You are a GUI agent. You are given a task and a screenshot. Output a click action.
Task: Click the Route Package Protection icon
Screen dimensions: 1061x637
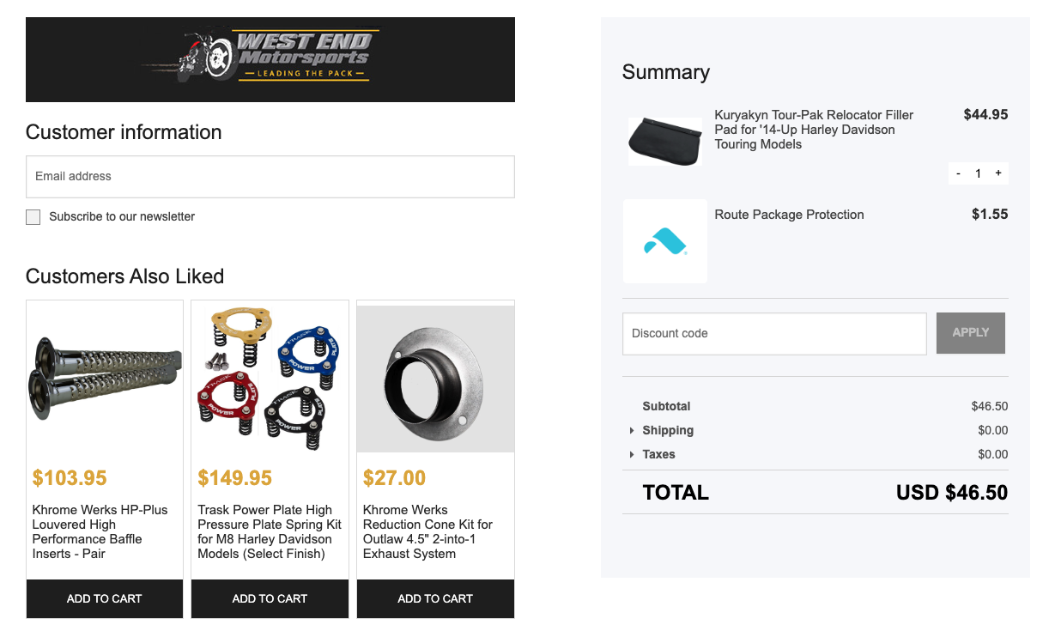[x=664, y=240]
